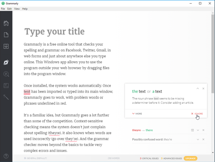Open the plagiarism check magnifier icon
The width and height of the screenshot is (215, 162).
[6, 74]
